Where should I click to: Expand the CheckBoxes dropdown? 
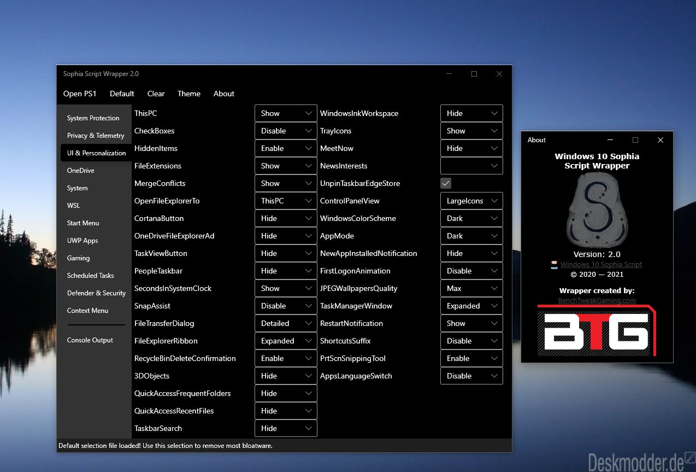point(286,131)
